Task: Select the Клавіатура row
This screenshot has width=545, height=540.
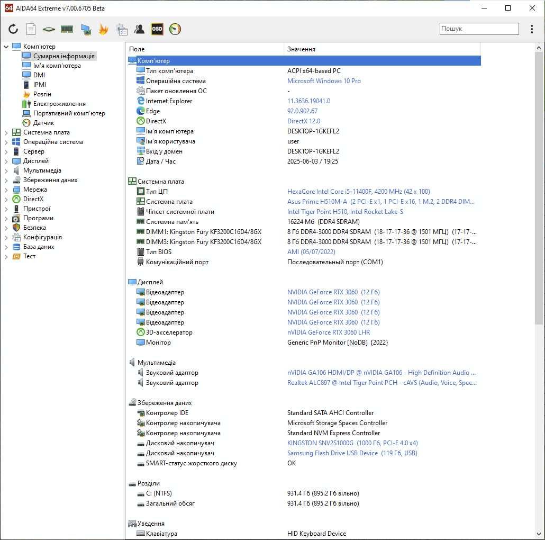Action: (304, 534)
